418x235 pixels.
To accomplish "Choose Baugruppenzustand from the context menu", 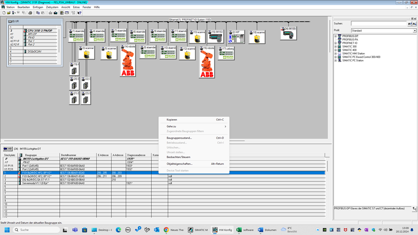I will tap(179, 138).
